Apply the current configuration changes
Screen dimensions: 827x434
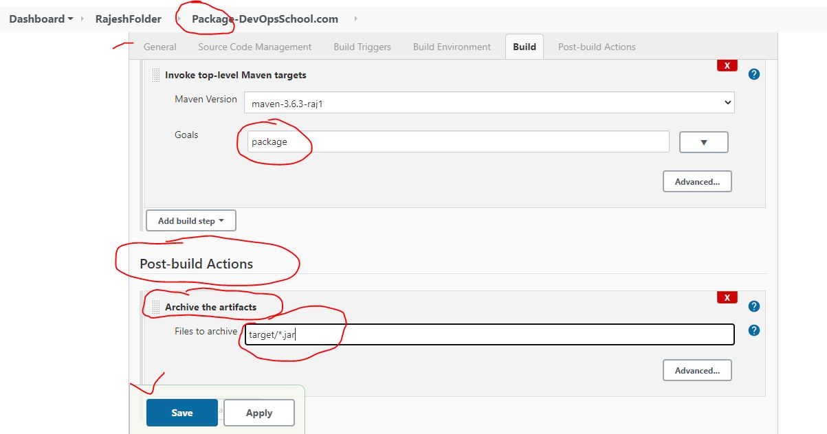[258, 412]
